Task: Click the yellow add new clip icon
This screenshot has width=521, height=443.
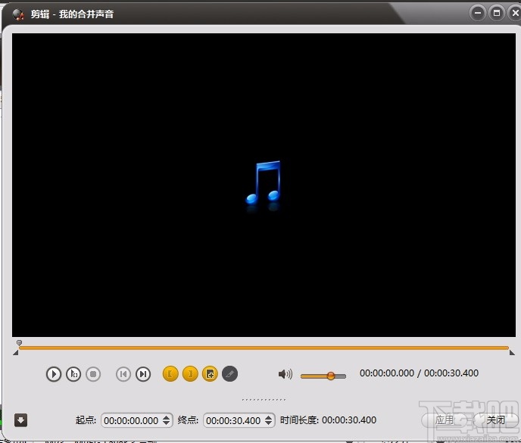Action: pos(210,374)
